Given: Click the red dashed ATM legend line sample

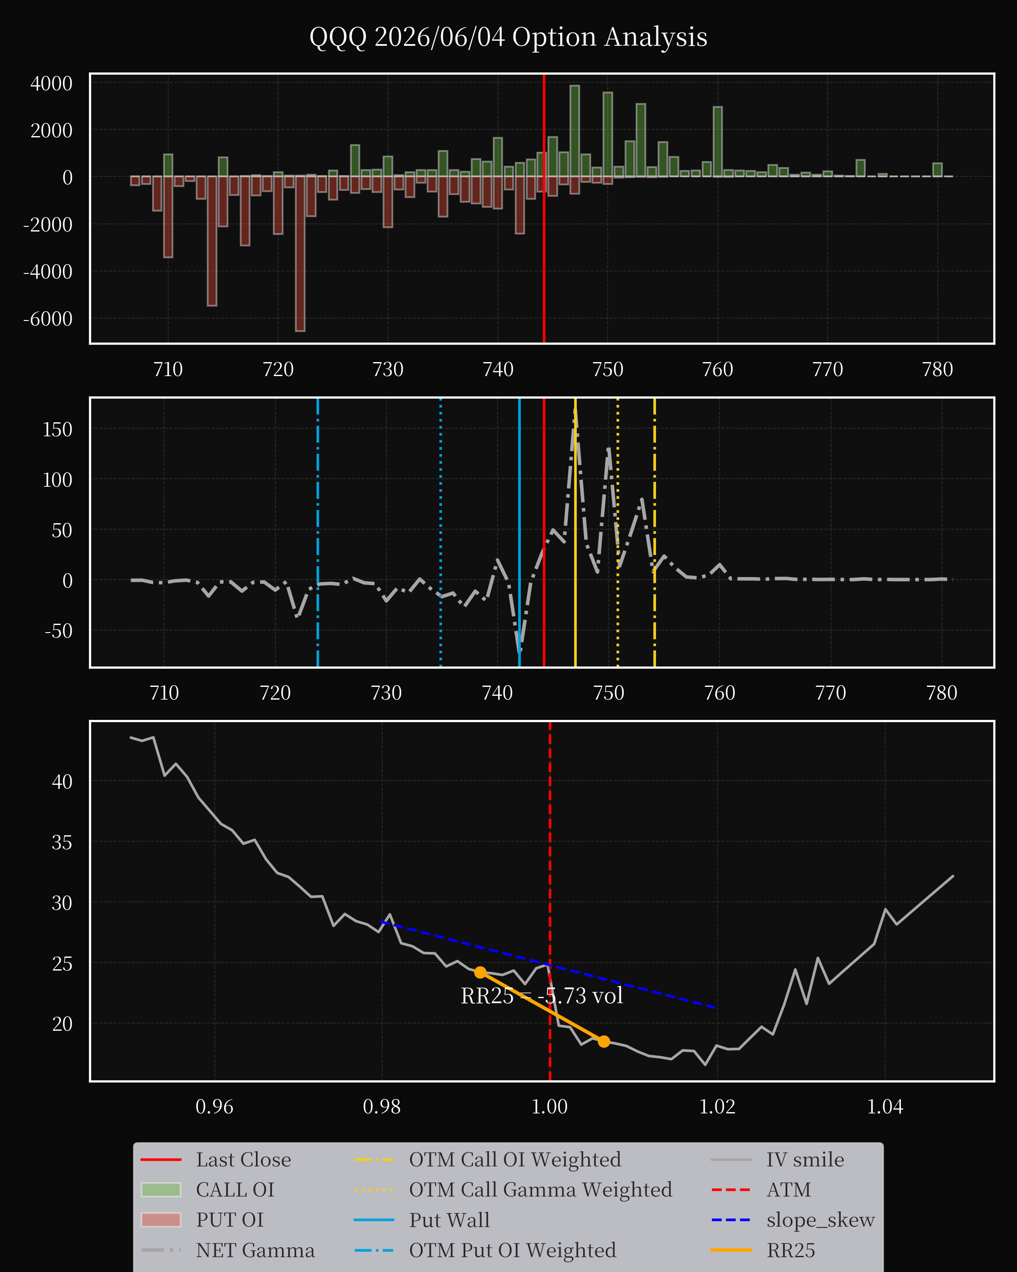Looking at the screenshot, I should pos(731,1190).
